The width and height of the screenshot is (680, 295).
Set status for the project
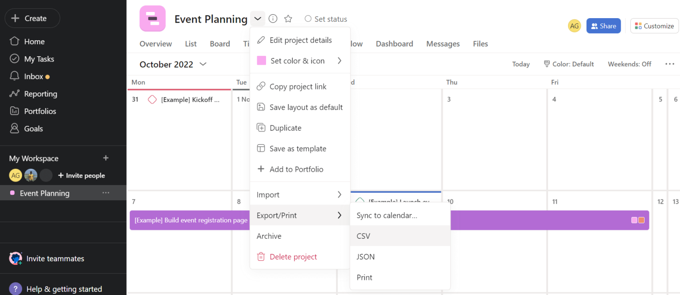coord(325,19)
